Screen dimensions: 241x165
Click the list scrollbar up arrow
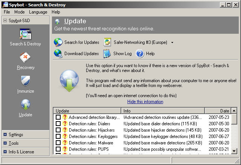click(234, 111)
